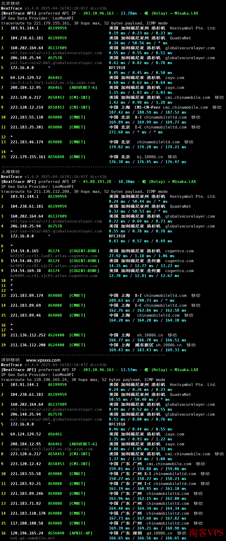
Task: Click the 187.42 ms latency value
Action: click(x=119, y=112)
